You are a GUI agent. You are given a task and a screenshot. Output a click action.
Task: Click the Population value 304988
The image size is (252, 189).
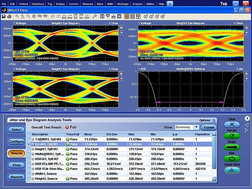pos(201,164)
